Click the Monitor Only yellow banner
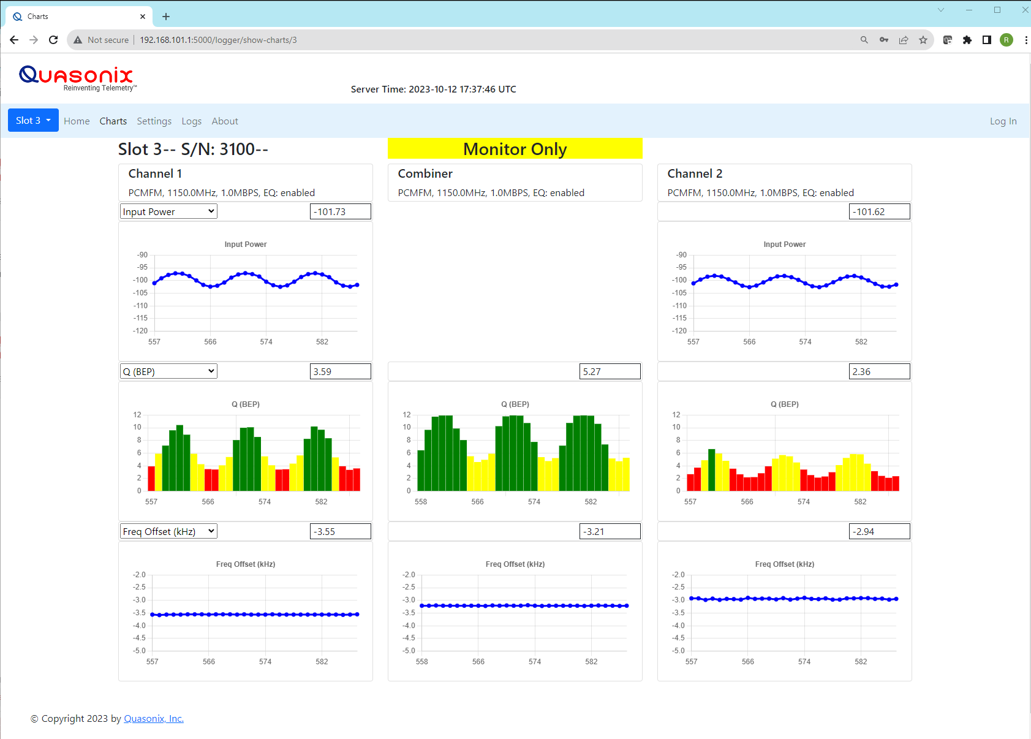The image size is (1031, 739). (515, 149)
